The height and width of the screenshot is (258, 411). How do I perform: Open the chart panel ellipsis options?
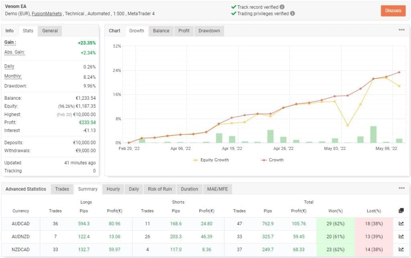[401, 29]
